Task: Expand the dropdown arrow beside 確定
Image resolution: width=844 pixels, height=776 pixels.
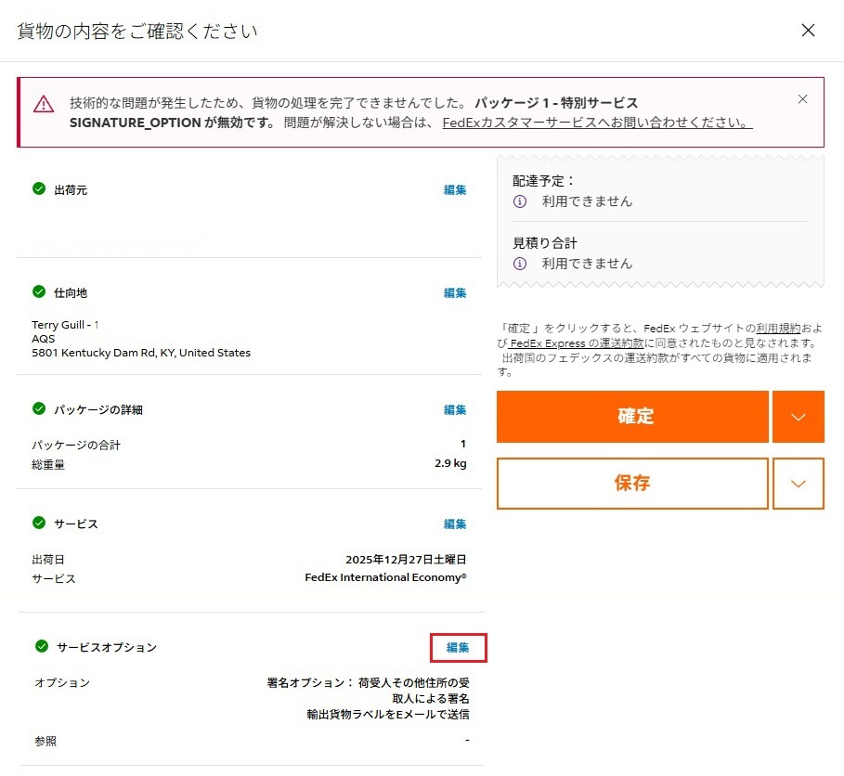Action: pyautogui.click(x=798, y=417)
